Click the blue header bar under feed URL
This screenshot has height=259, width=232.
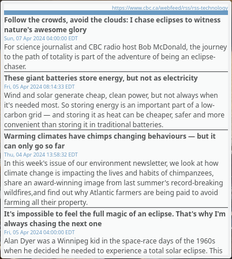pyautogui.click(x=116, y=13)
